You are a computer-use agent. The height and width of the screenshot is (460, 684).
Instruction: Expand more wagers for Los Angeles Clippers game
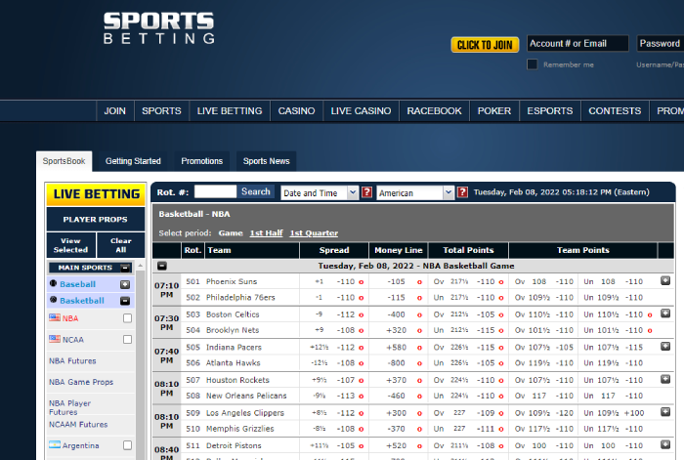click(665, 412)
